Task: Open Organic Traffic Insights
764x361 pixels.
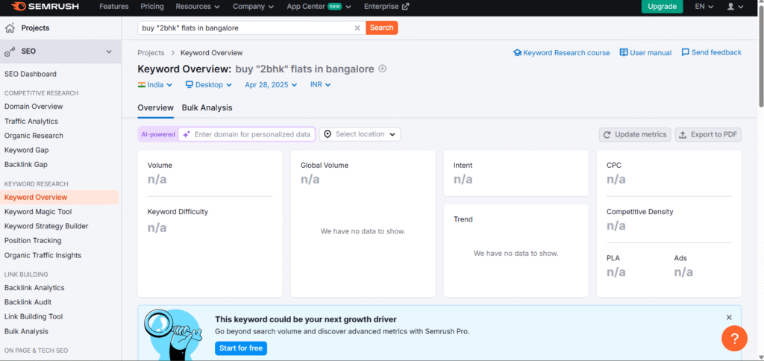Action: (43, 255)
